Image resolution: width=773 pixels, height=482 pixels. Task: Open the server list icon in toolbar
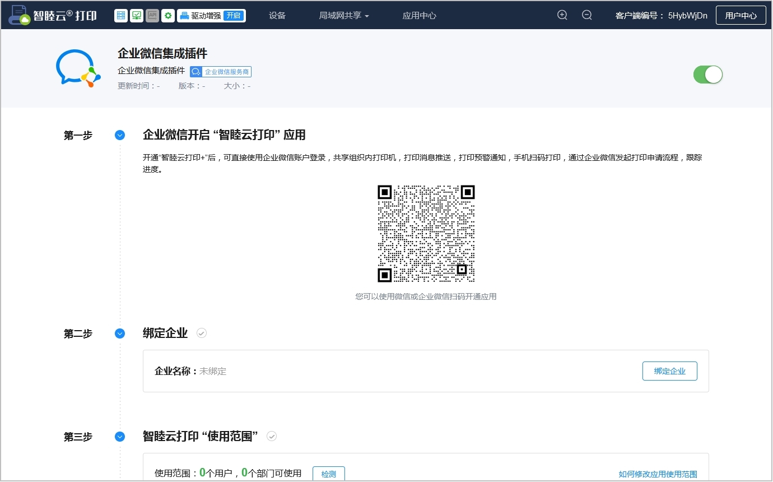[120, 16]
